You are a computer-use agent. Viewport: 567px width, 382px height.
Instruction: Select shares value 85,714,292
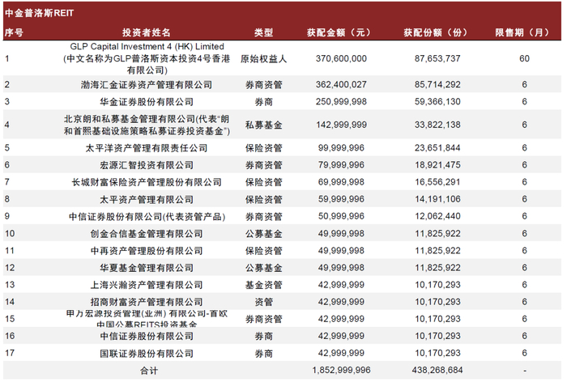point(437,84)
